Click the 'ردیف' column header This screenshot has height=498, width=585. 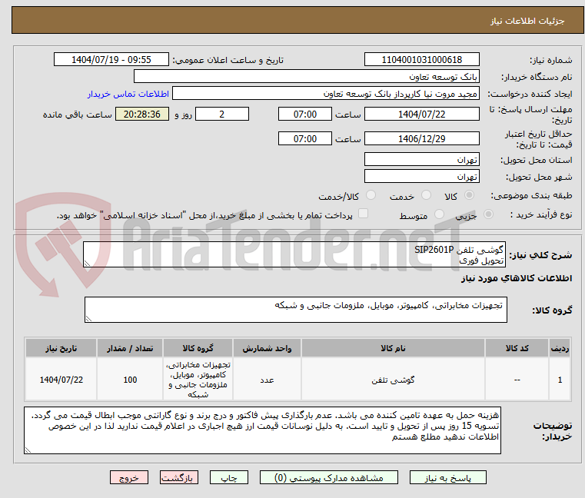[x=560, y=348]
